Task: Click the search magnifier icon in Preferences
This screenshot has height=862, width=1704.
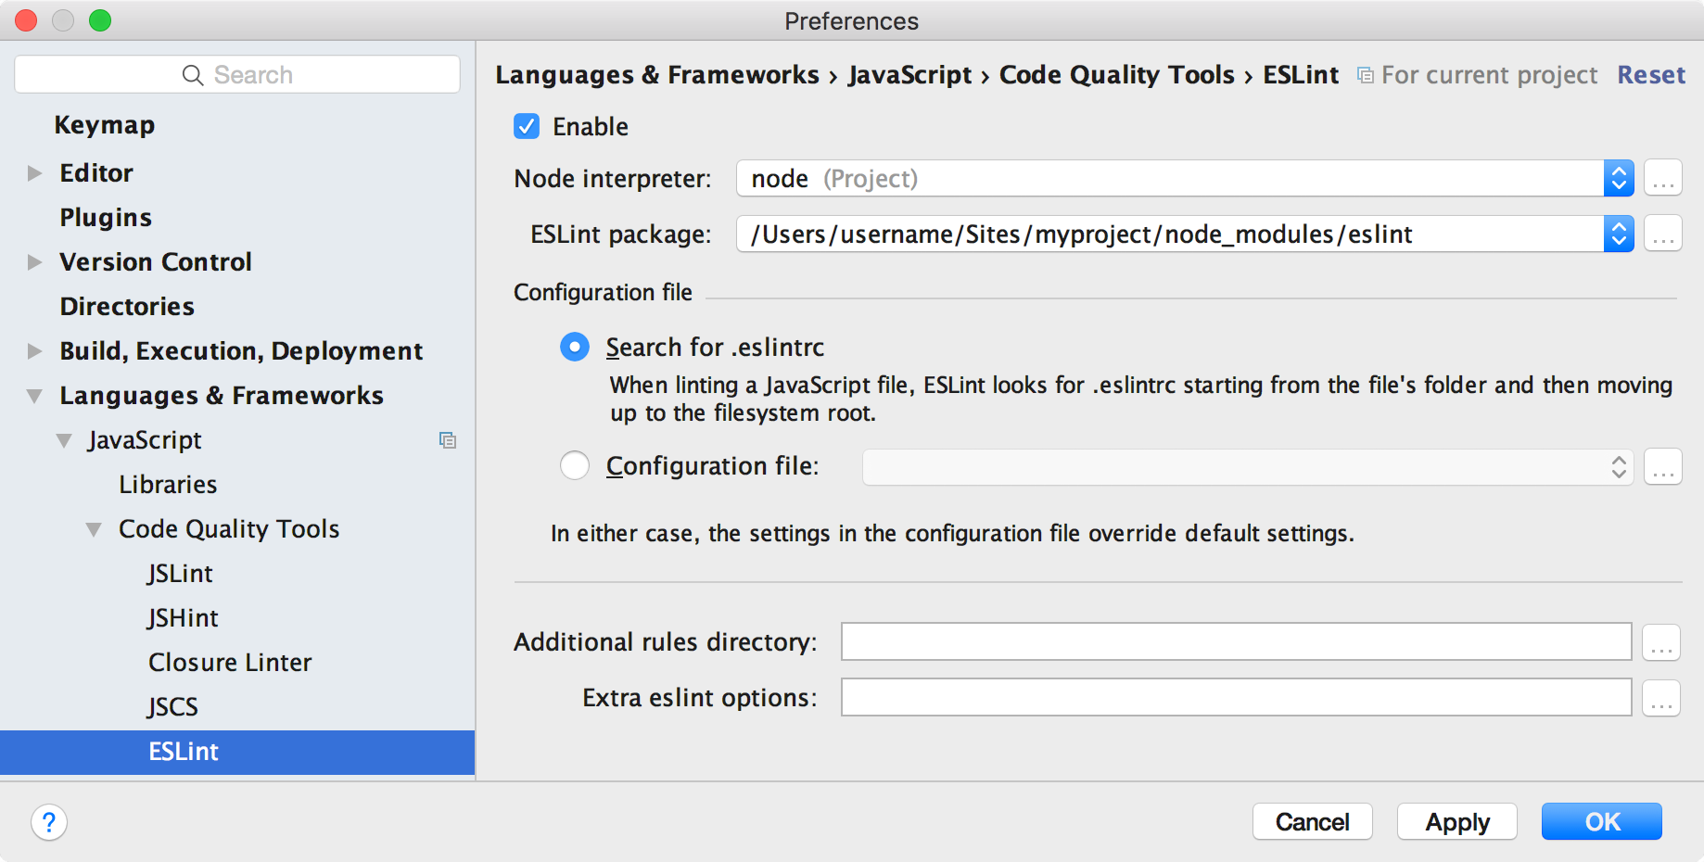Action: (x=193, y=75)
